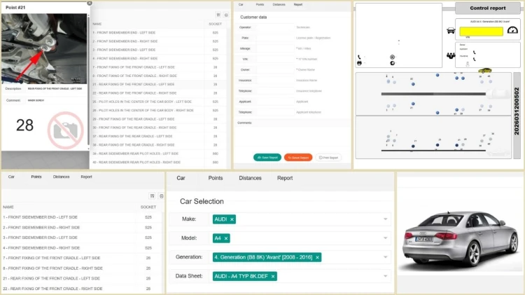Click the print icon above list beside Point #21

click(226, 15)
